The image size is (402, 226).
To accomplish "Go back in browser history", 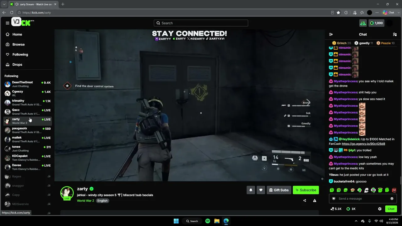I will (4, 13).
